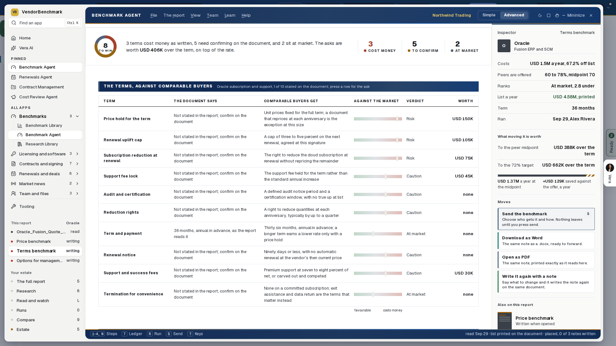Click the Oracle vendor avatar in Inspector
Viewport: 616px width, 346px height.
[504, 46]
